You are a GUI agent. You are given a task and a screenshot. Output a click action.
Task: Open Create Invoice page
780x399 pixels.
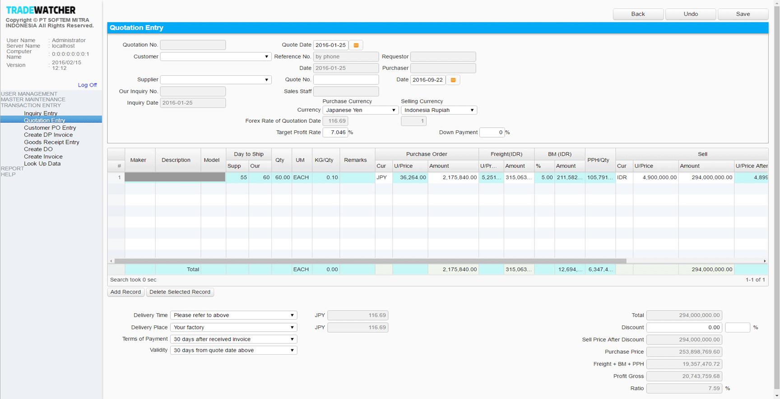coord(43,157)
